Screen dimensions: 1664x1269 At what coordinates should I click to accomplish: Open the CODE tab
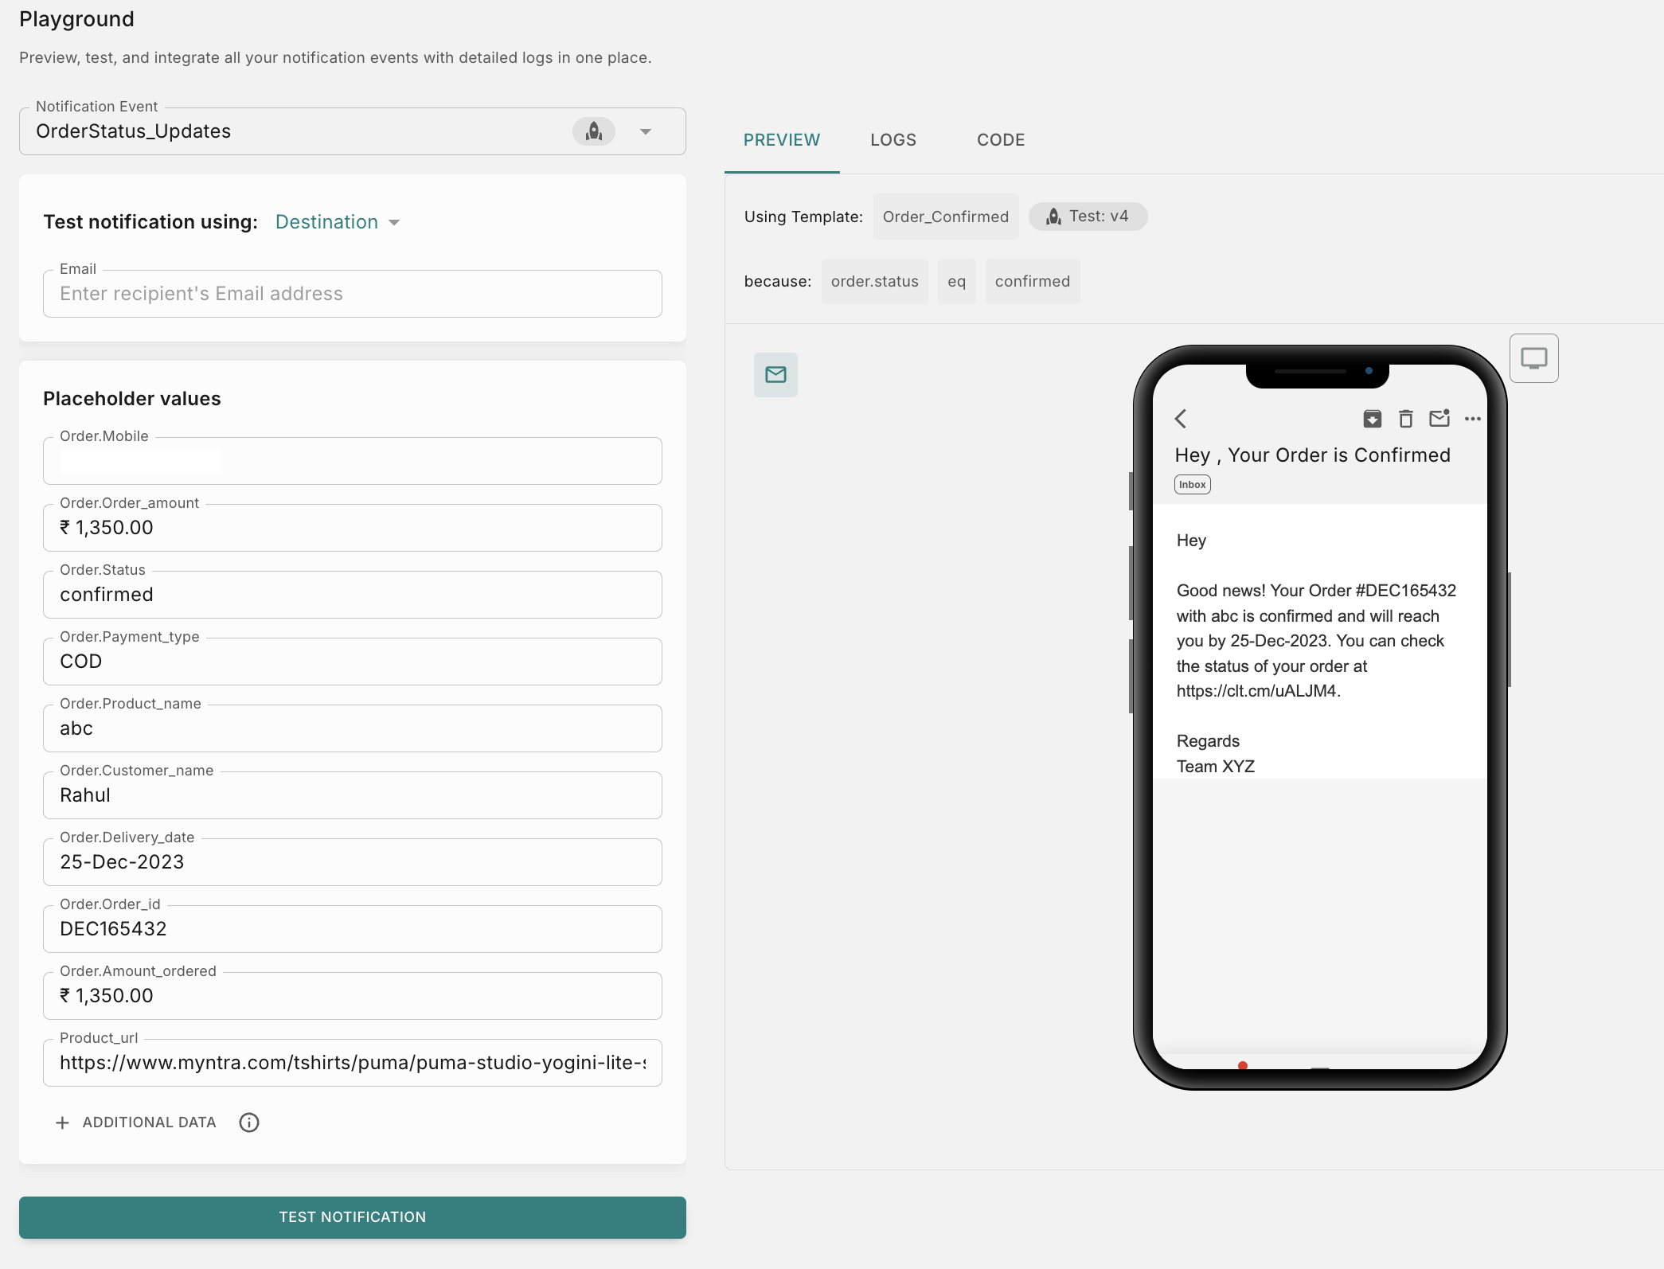pyautogui.click(x=1001, y=140)
